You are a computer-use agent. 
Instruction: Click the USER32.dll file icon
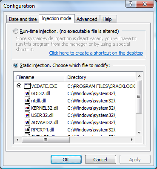(x=27, y=115)
